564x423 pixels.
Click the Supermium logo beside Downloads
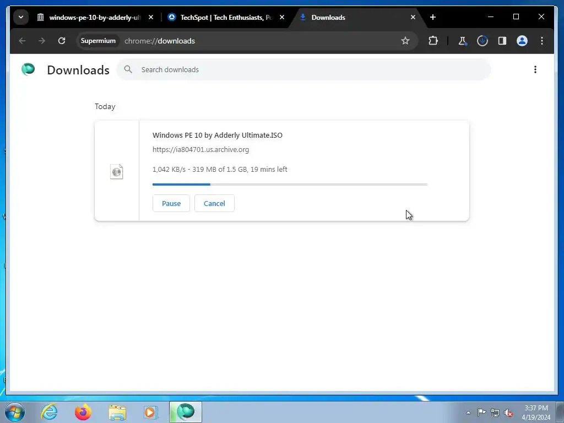pos(28,69)
